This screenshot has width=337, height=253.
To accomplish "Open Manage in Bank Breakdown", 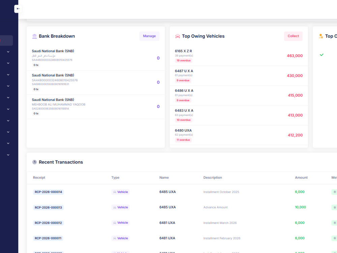I will click(x=149, y=36).
